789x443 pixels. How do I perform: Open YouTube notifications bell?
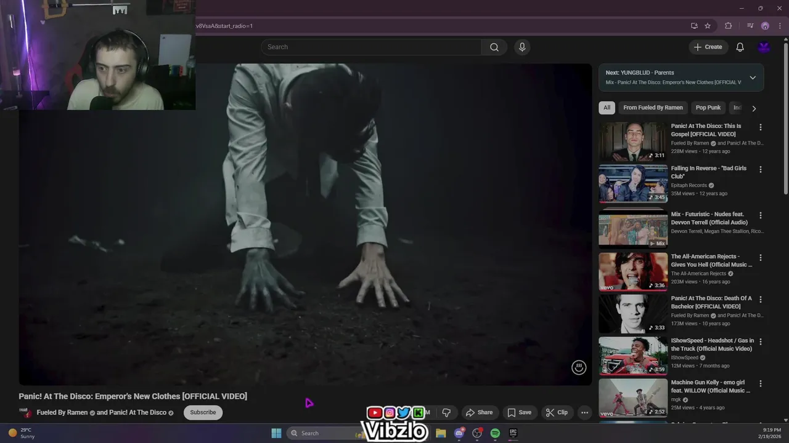click(740, 47)
